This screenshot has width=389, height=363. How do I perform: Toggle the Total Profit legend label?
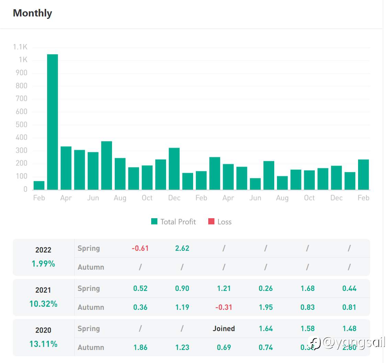[x=178, y=222]
